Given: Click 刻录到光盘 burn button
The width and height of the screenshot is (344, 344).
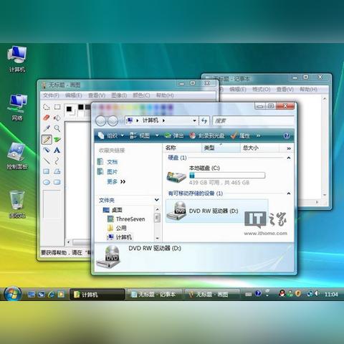Looking at the screenshot, I should coord(207,136).
